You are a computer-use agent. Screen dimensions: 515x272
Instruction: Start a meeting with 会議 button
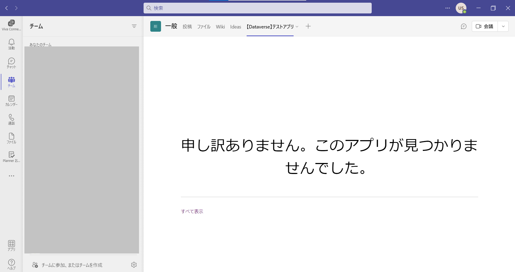[x=485, y=26]
